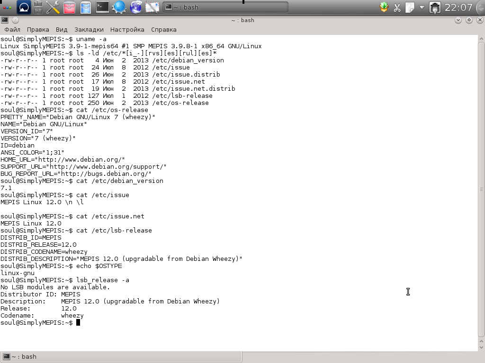Open the Klipper clipboard scissors icon

point(397,7)
